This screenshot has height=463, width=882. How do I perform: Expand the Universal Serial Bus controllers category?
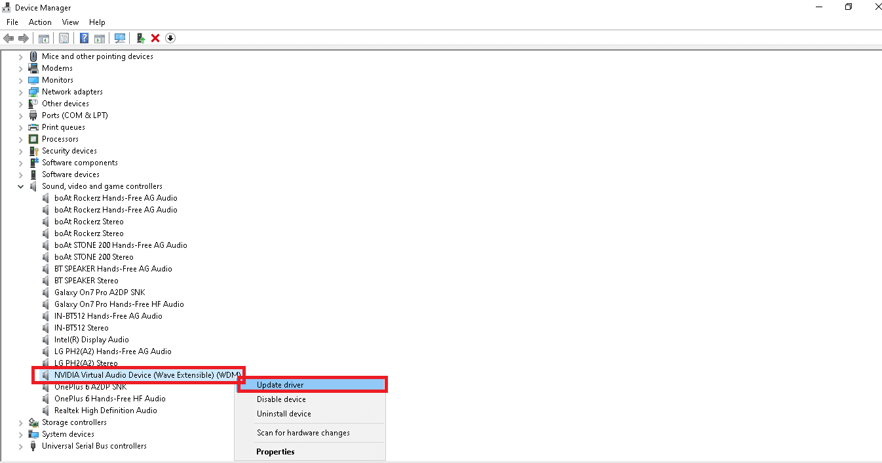click(x=20, y=445)
